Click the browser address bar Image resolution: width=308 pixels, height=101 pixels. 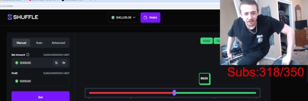click(x=110, y=6)
